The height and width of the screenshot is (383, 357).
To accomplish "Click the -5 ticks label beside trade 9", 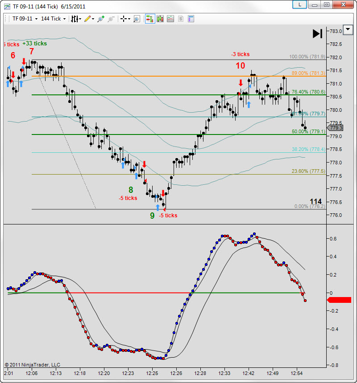I will point(168,216).
